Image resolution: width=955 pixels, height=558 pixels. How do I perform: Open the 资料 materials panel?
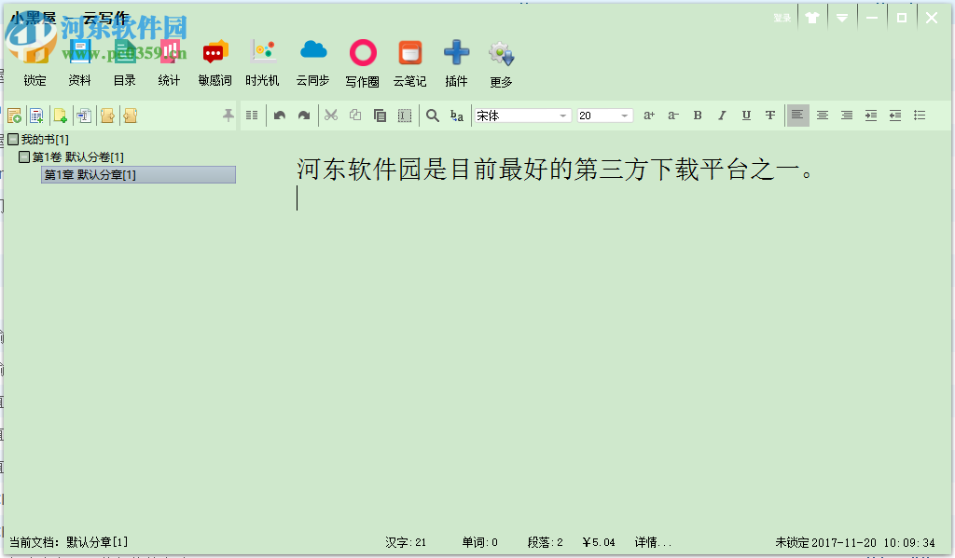tap(79, 61)
